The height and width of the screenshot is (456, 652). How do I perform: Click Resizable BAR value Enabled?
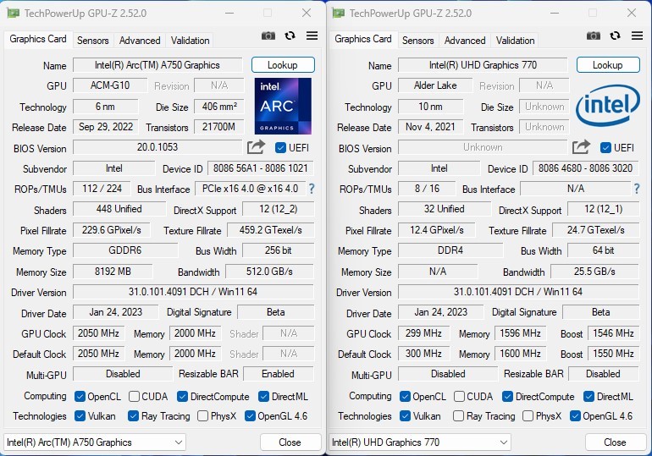pos(279,374)
